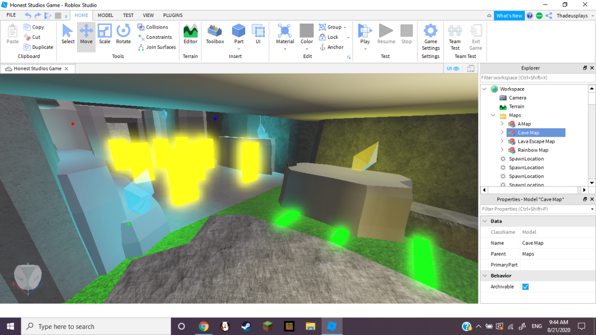Viewport: 596px width, 335px height.
Task: Insert a new Part
Action: tap(239, 34)
